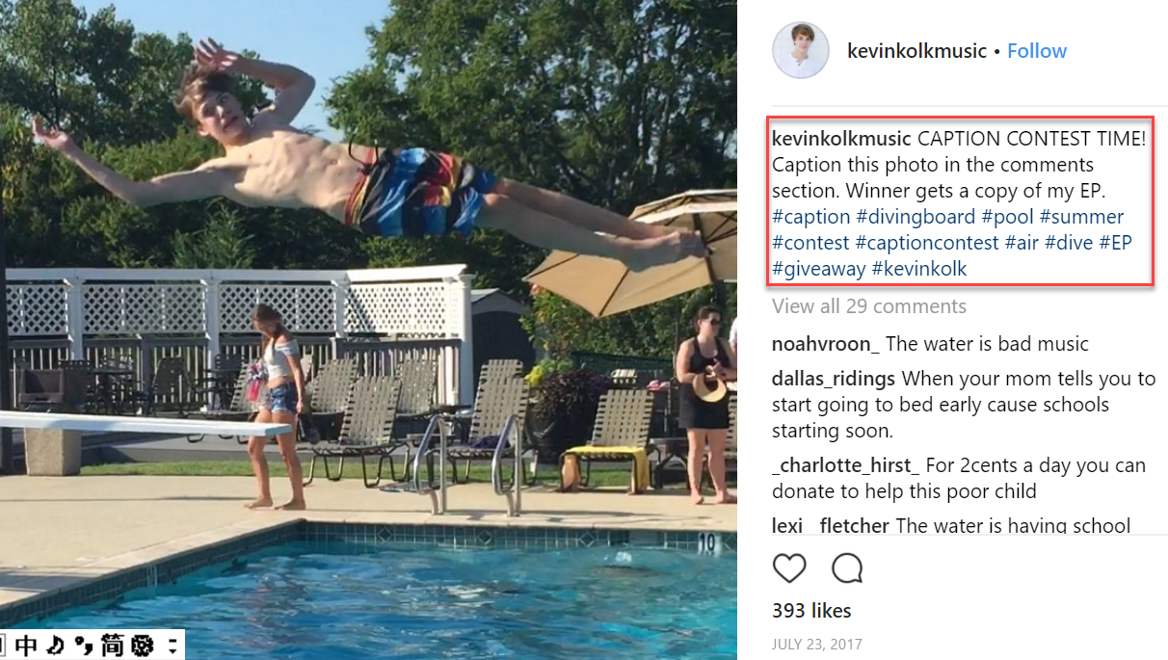The image size is (1168, 660).
Task: Click the IME settings gear icon
Action: tap(144, 646)
